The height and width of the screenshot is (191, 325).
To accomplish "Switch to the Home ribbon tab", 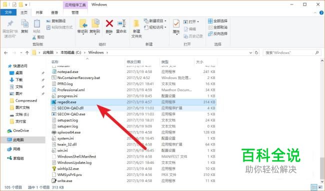I will click(x=24, y=12).
